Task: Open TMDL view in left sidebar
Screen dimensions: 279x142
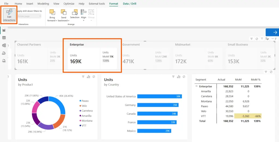Action: tap(4, 61)
